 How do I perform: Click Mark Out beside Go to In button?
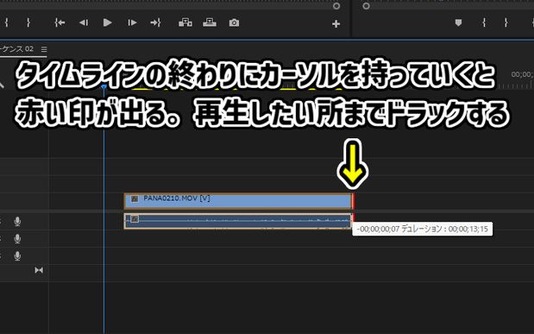click(x=28, y=22)
